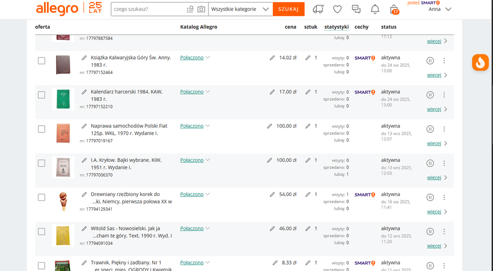493x271 pixels.
Task: Select checkbox for Trawnik offer
Action: click(41, 266)
